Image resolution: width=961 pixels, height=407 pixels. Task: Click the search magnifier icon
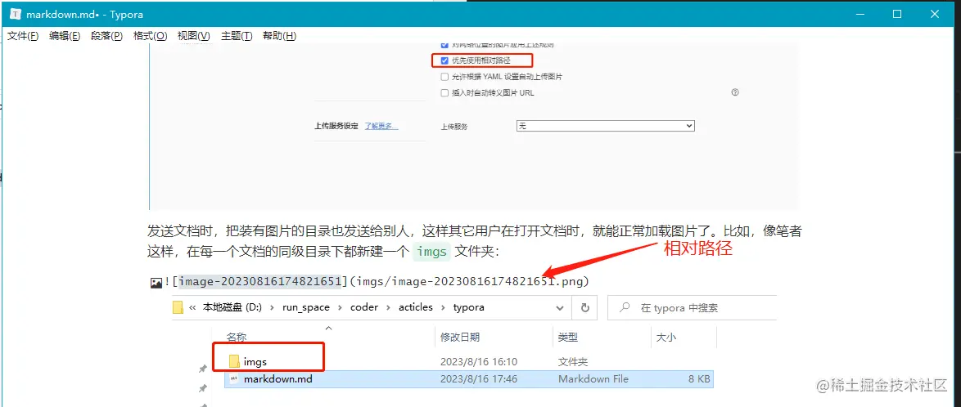pos(625,307)
